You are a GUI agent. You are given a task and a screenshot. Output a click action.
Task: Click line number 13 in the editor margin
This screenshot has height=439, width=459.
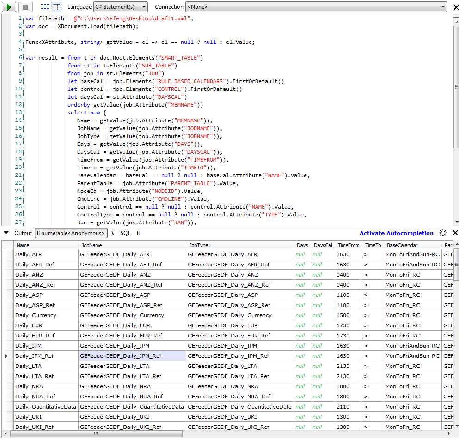click(18, 112)
